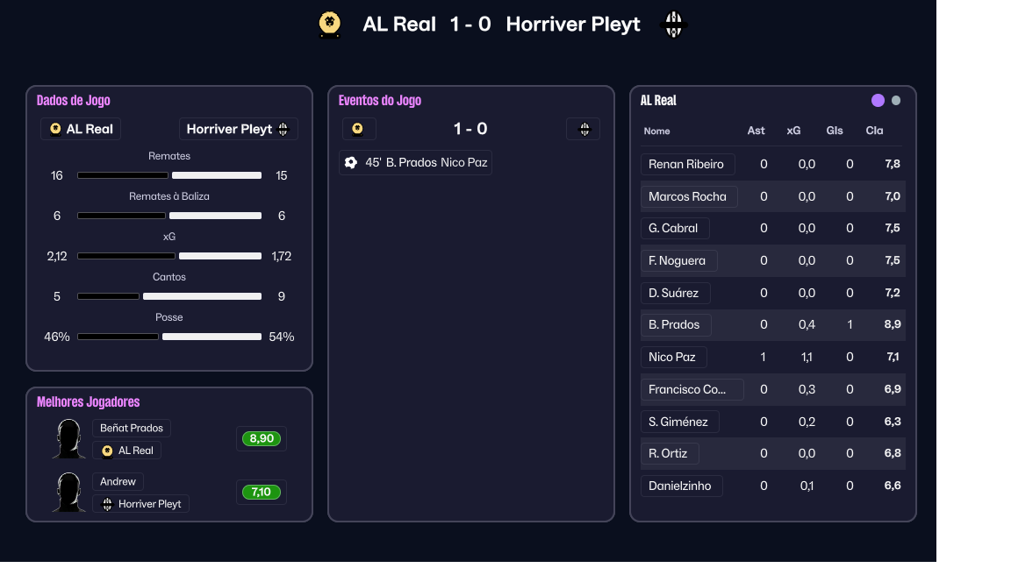Click AL Real crest in Eventos do Jogo
Viewport: 1011px width, 568px height.
(358, 129)
